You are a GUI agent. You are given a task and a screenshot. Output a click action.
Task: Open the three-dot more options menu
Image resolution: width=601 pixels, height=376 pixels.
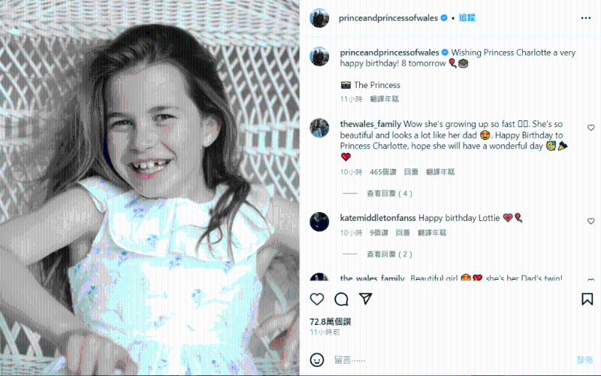[586, 18]
